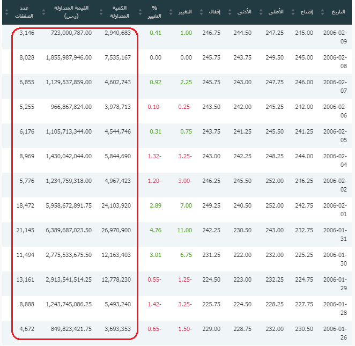The image size is (355, 346).
Task: Click the إفتتاح column header
Action: pos(307,12)
